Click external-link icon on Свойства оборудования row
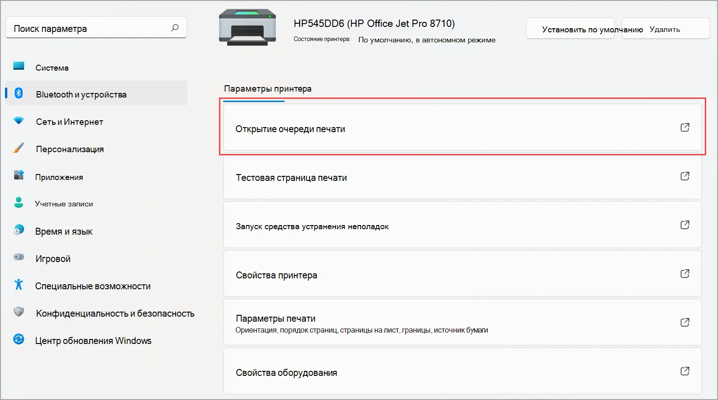The image size is (718, 400). coord(685,371)
